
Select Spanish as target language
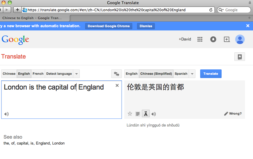[181, 74]
